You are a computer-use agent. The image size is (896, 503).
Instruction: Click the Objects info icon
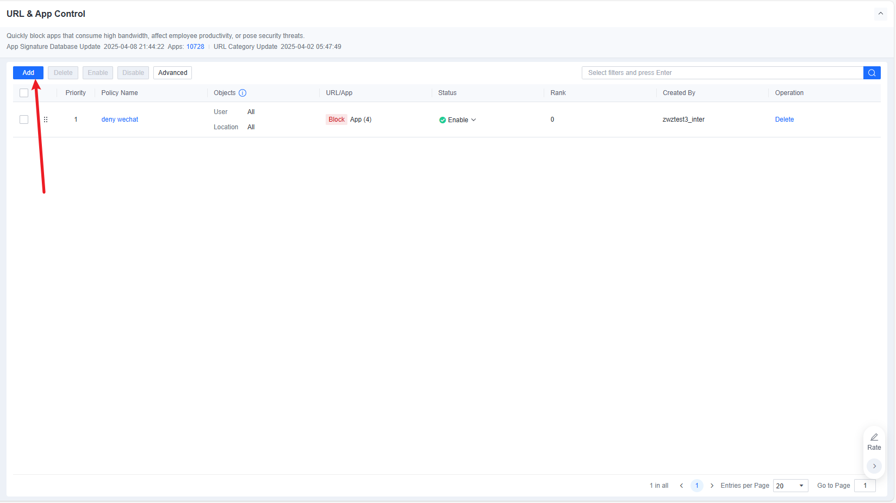click(242, 93)
